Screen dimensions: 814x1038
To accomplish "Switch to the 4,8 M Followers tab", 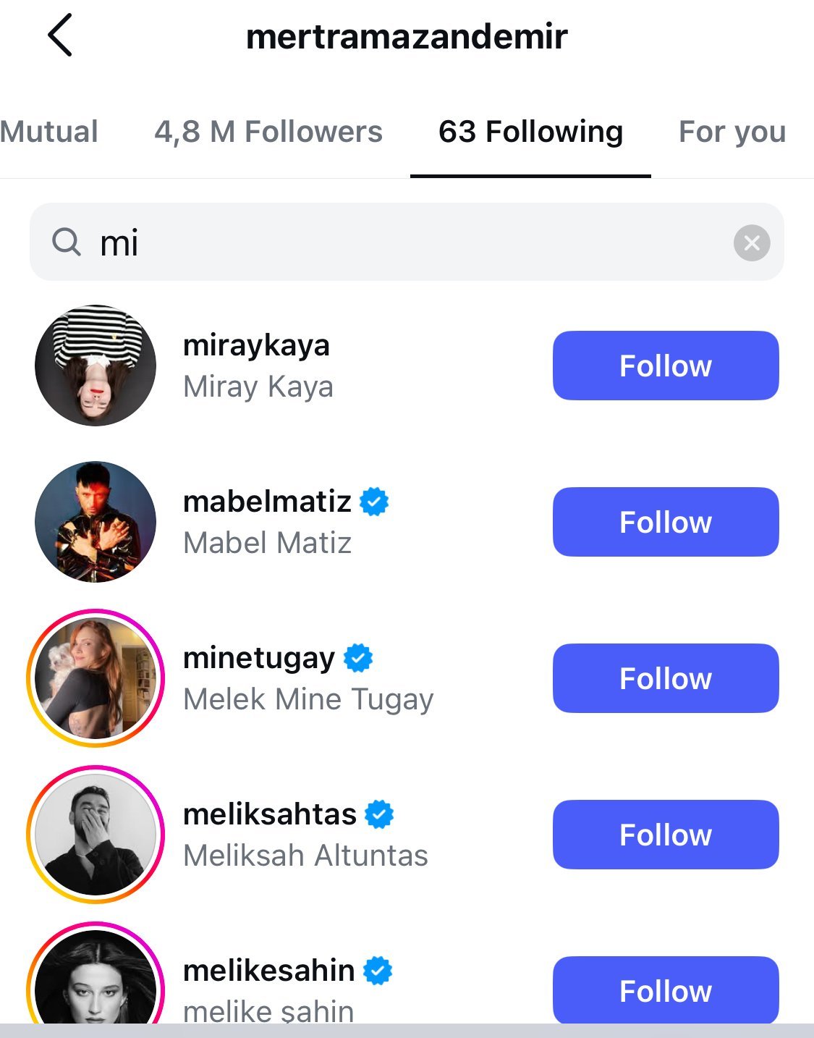I will pyautogui.click(x=268, y=132).
